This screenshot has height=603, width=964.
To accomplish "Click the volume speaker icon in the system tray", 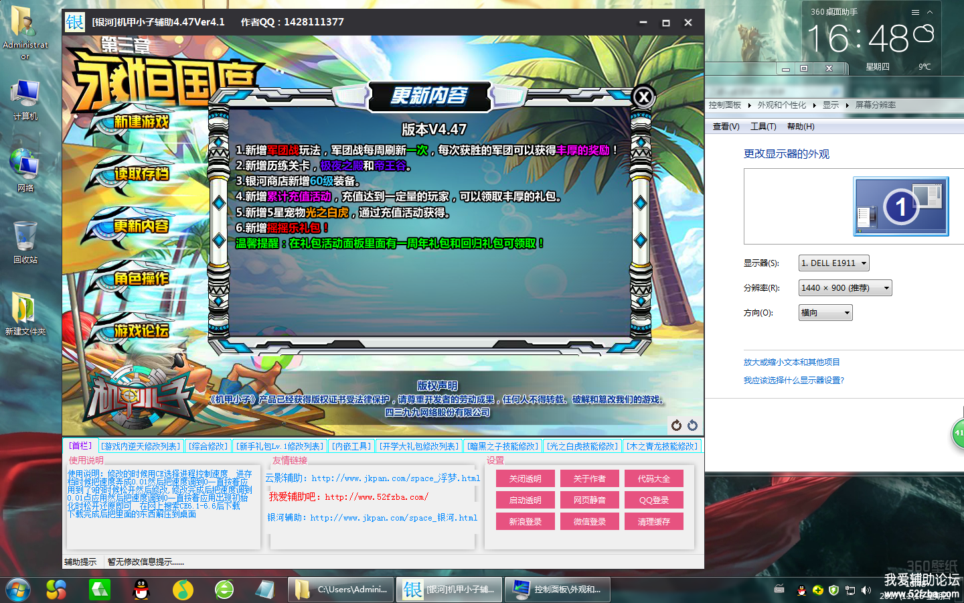I will click(866, 590).
